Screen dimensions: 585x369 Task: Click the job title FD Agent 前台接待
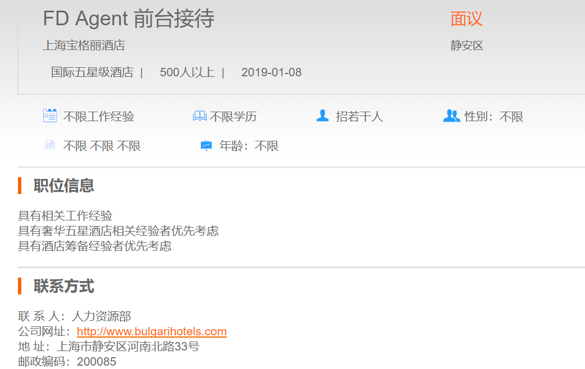pos(129,19)
